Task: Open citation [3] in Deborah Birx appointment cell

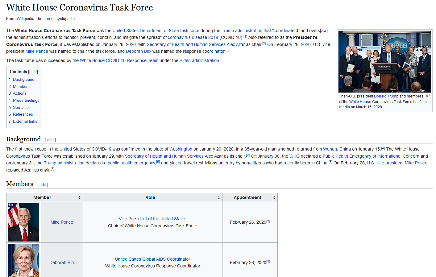Action: click(268, 262)
